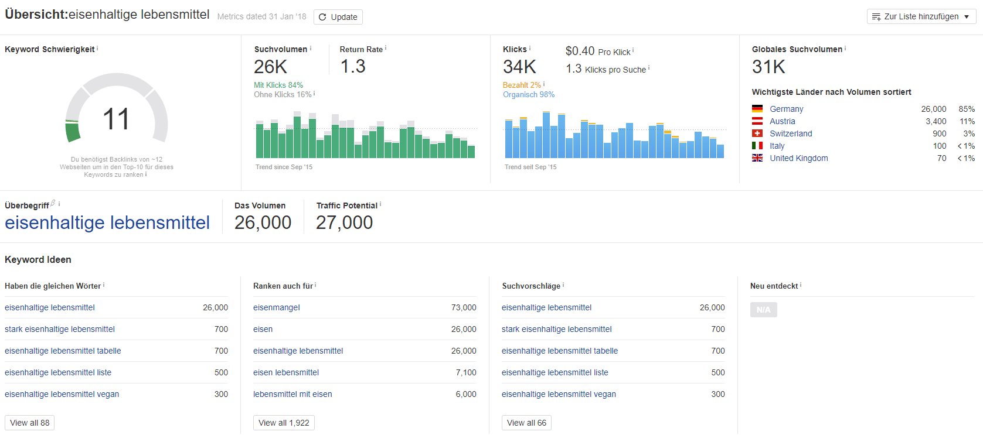Click the Update metrics button
Image resolution: width=983 pixels, height=435 pixels.
point(338,17)
